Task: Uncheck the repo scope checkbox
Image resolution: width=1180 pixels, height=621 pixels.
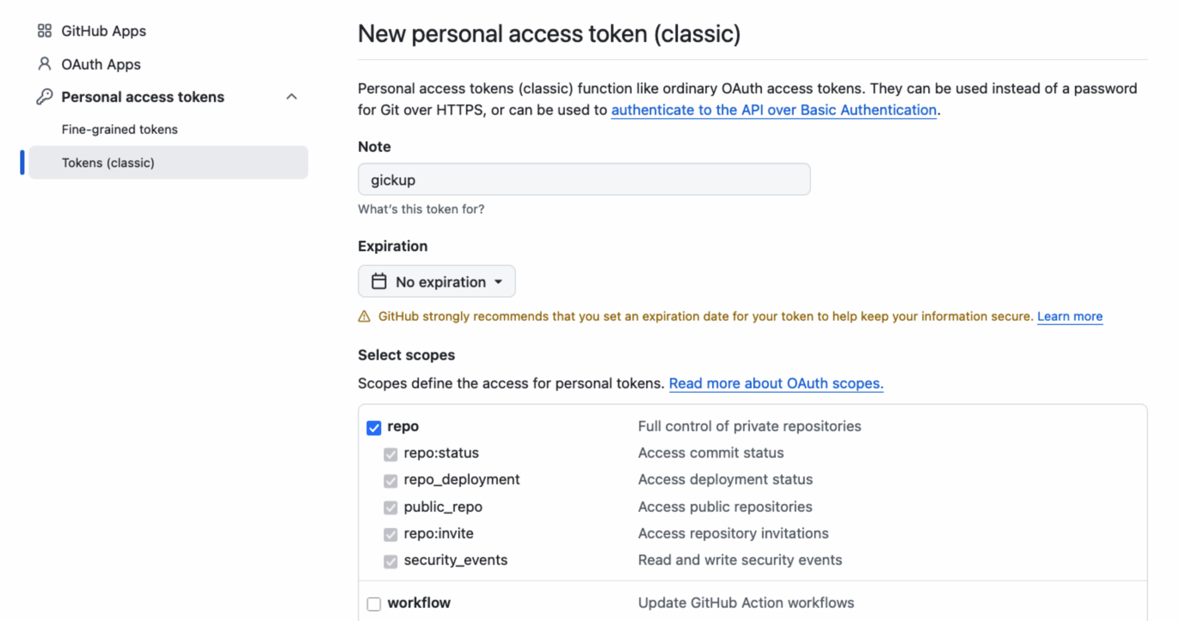Action: click(374, 428)
